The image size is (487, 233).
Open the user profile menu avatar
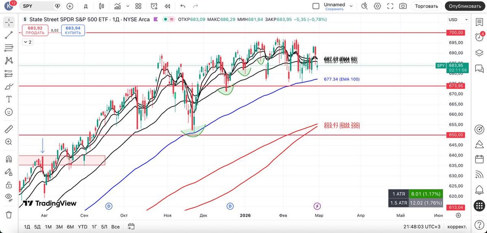(9, 6)
